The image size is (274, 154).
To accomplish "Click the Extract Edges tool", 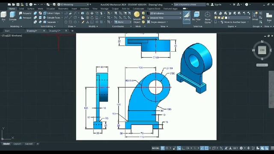I will [x=52, y=13].
